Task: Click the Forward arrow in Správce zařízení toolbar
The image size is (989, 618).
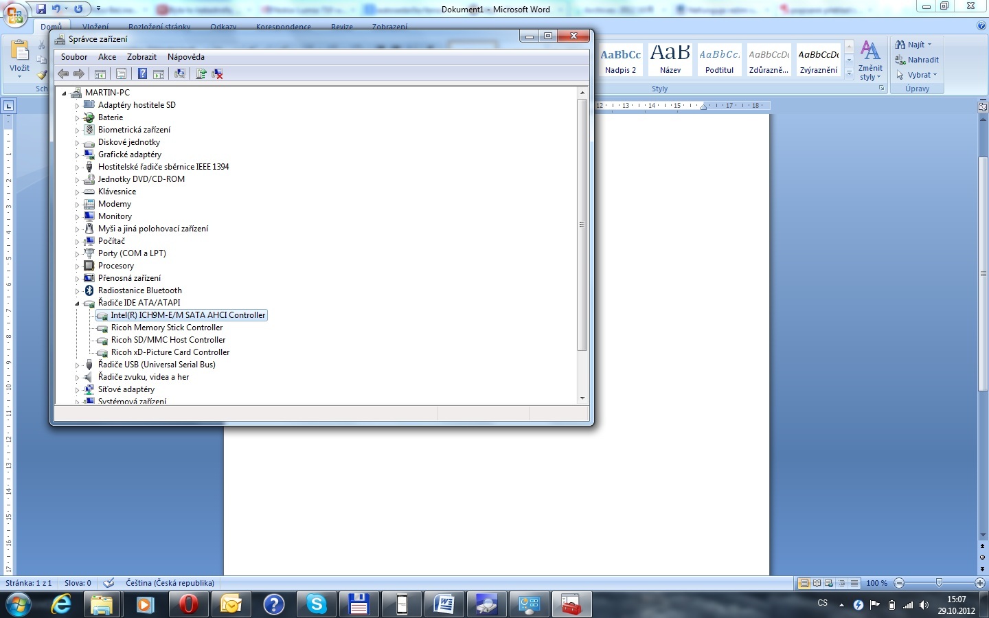Action: pos(79,73)
